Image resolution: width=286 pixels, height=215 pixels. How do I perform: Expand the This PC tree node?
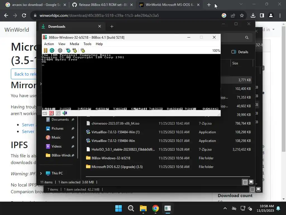click(x=41, y=173)
